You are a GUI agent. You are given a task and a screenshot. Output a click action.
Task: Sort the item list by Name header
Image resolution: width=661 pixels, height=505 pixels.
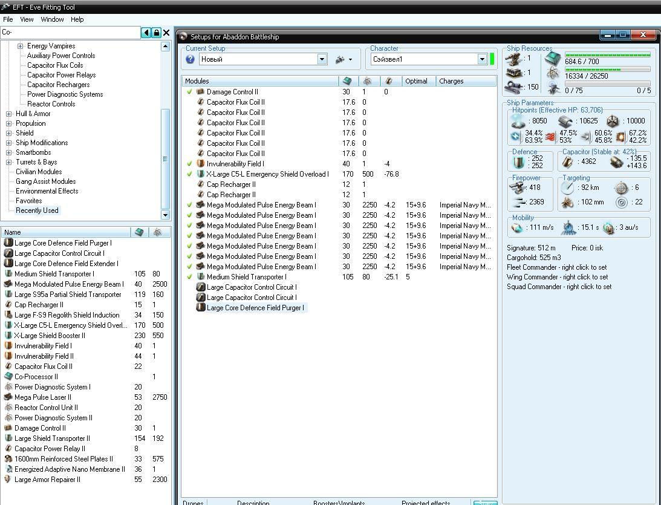[66, 232]
